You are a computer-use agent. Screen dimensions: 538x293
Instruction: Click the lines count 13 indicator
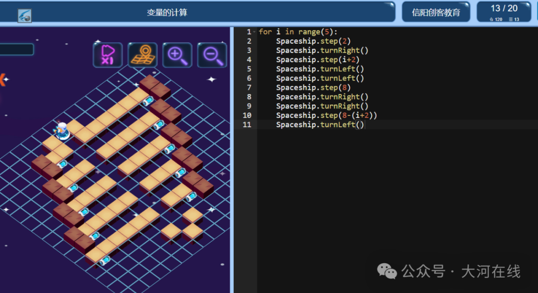pos(514,19)
